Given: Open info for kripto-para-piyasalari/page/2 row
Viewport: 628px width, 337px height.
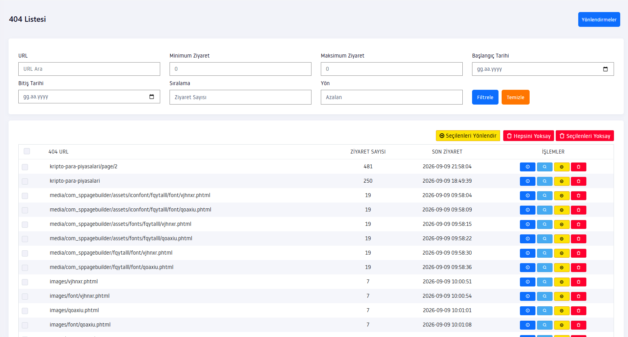Looking at the screenshot, I should tap(527, 167).
